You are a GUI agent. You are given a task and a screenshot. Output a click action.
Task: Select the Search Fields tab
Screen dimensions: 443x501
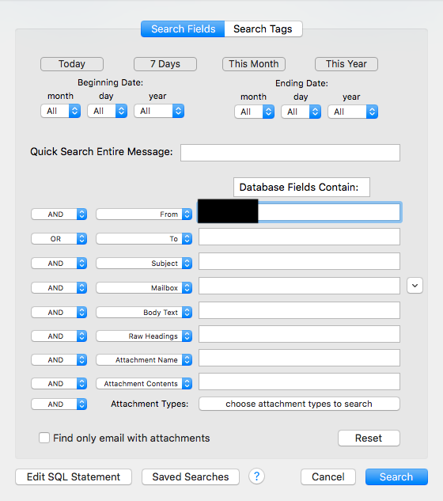[183, 29]
